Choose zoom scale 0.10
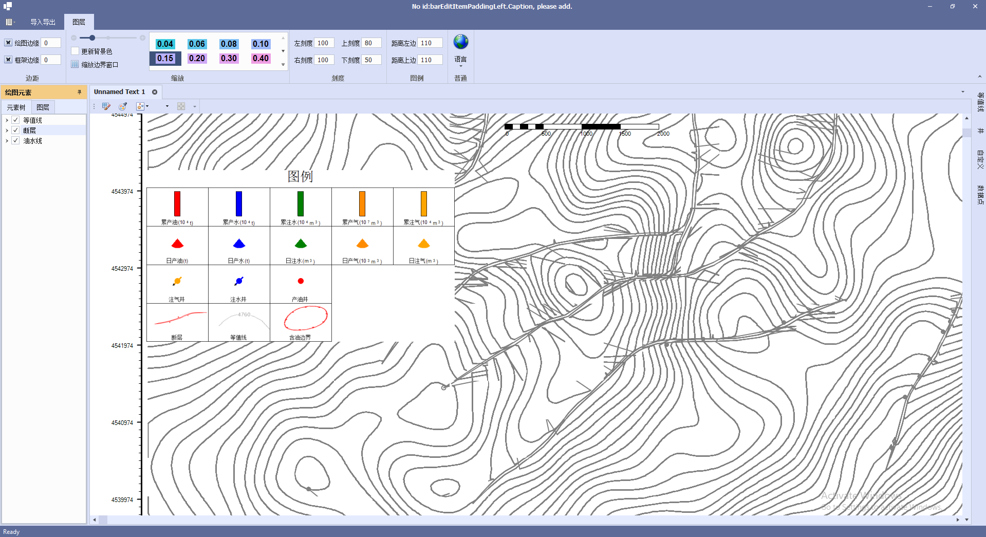Viewport: 986px width, 537px height. click(261, 44)
